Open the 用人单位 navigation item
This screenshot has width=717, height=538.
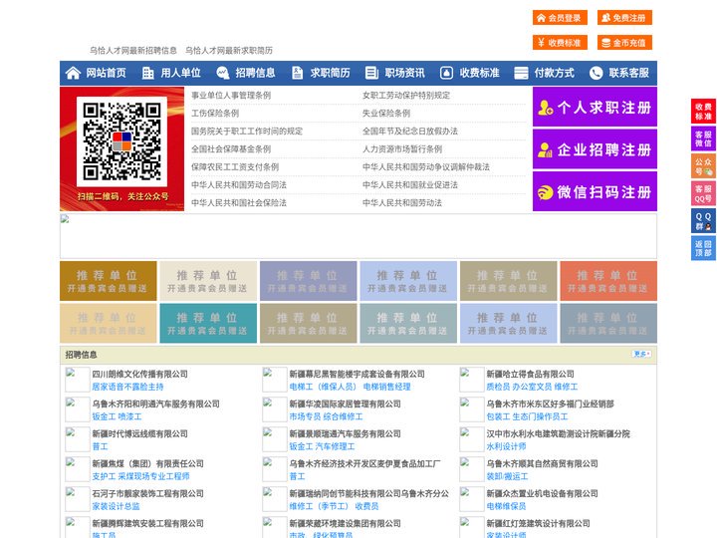(180, 73)
